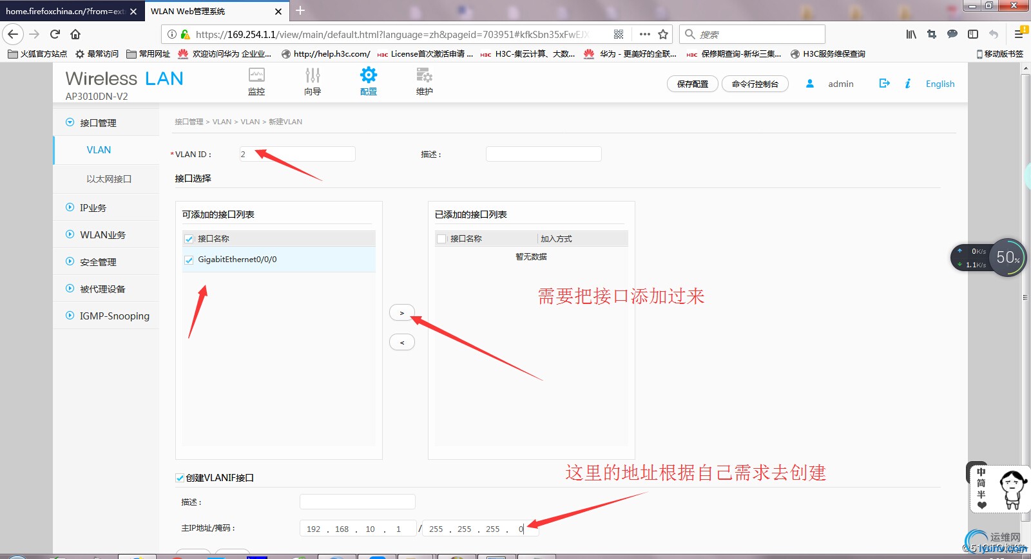
Task: Click the admin user icon
Action: point(810,84)
